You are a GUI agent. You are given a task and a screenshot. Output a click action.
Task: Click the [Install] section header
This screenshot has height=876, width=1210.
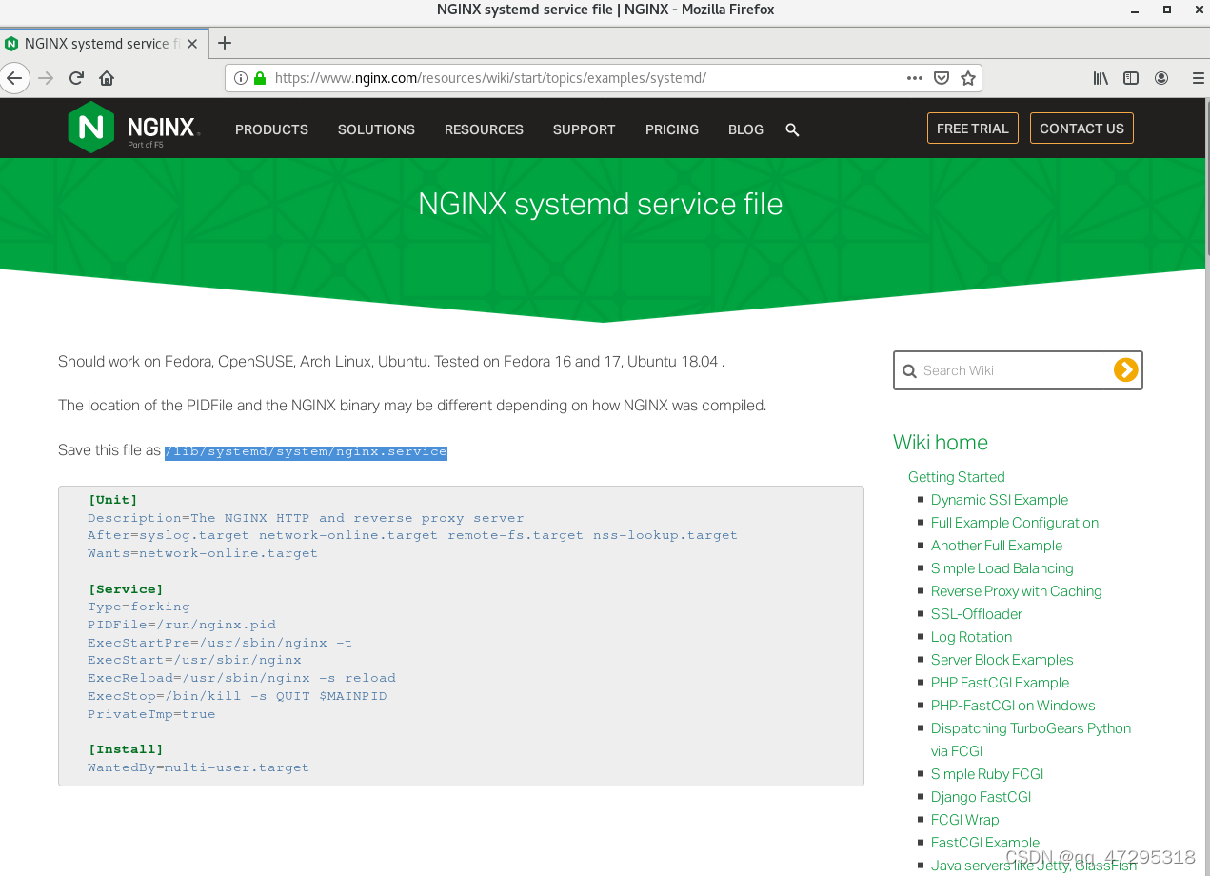[126, 749]
